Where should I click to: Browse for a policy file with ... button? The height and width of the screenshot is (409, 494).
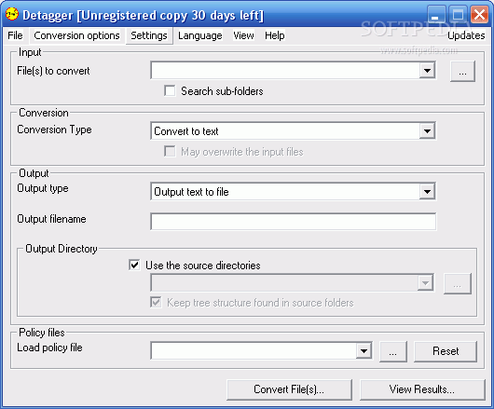coord(393,351)
